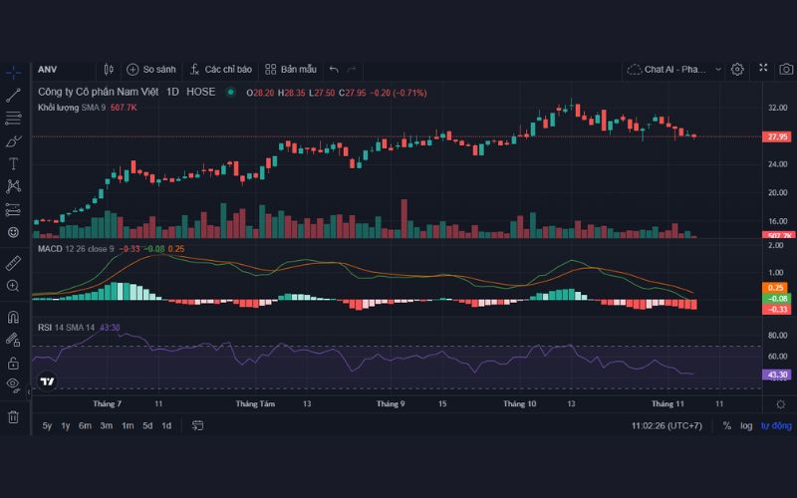Viewport: 797px width, 498px height.
Task: Select the brush drawing tool
Action: 14,141
